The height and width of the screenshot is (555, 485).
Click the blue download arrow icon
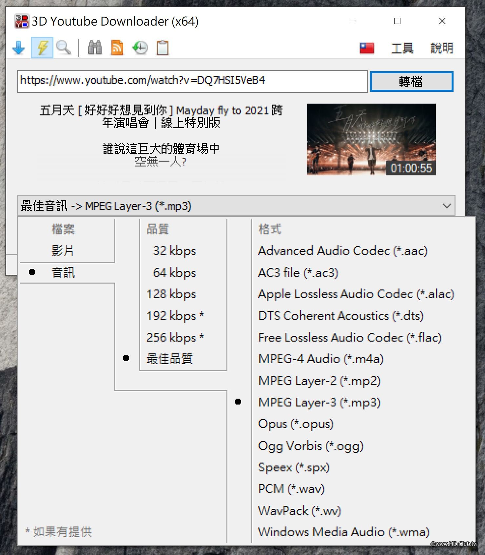19,48
